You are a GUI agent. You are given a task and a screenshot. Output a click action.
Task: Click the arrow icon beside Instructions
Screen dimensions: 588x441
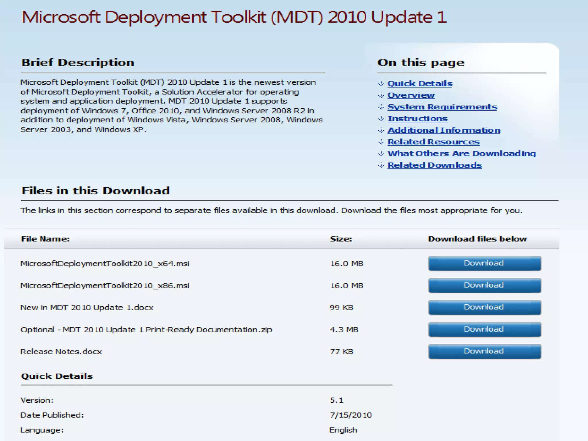pos(381,119)
